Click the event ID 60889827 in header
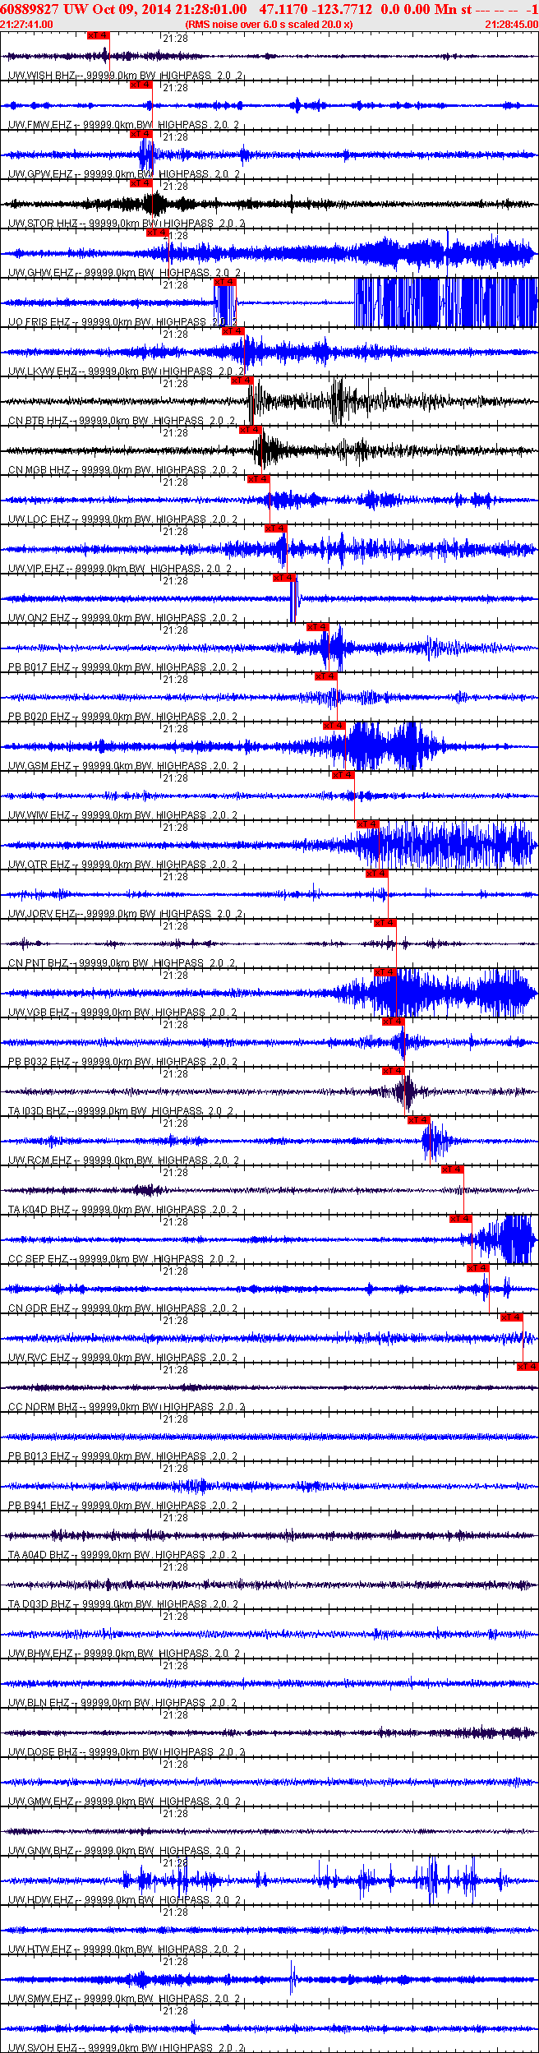Viewport: 539px width, 2053px height. tap(29, 9)
